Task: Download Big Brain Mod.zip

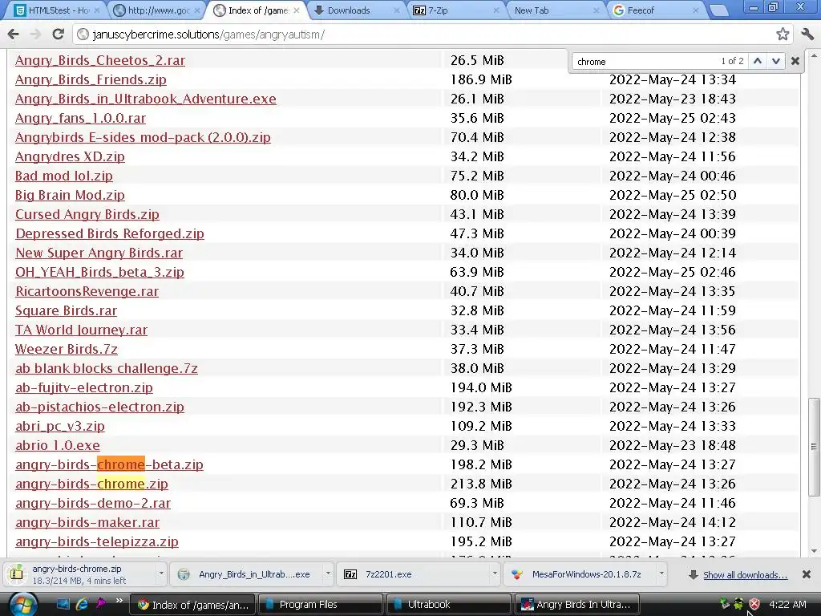Action: point(70,196)
